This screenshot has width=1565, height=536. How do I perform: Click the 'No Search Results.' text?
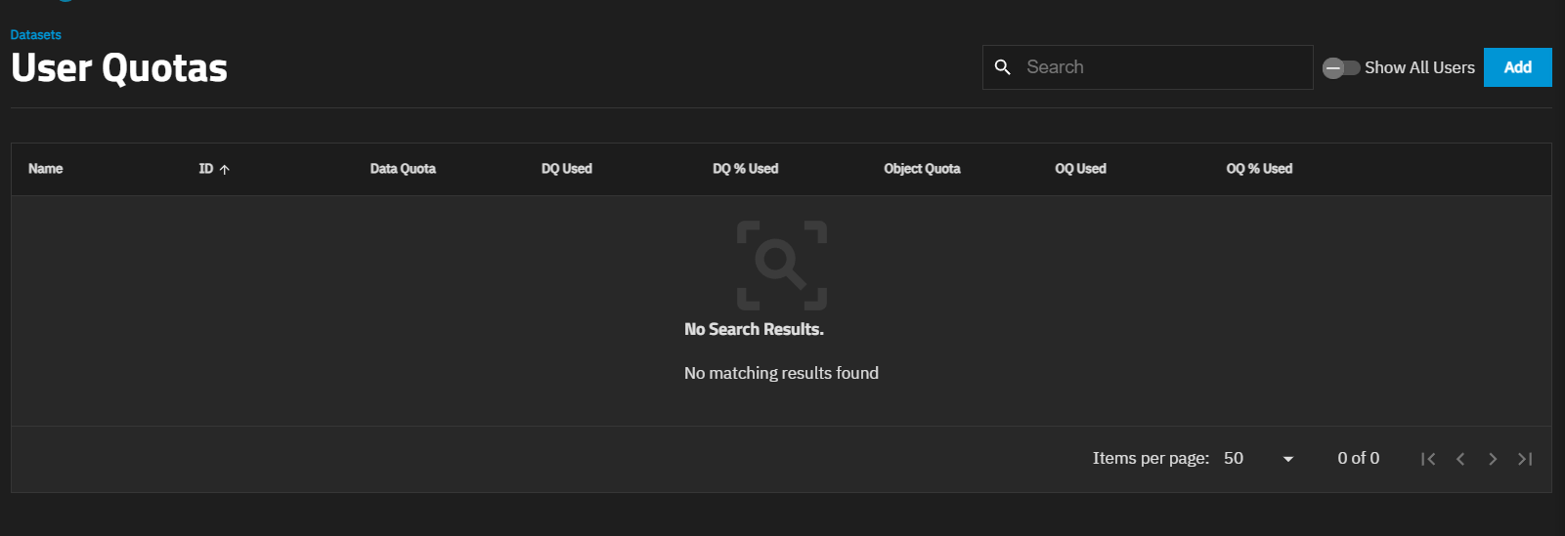click(x=754, y=330)
